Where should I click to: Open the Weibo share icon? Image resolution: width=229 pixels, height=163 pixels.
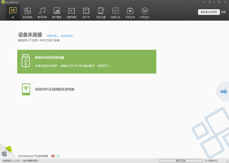pos(53,156)
